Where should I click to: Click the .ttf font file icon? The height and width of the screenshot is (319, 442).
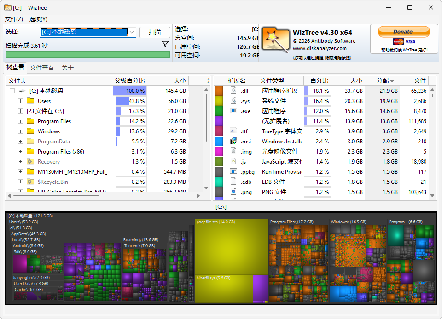(x=233, y=131)
